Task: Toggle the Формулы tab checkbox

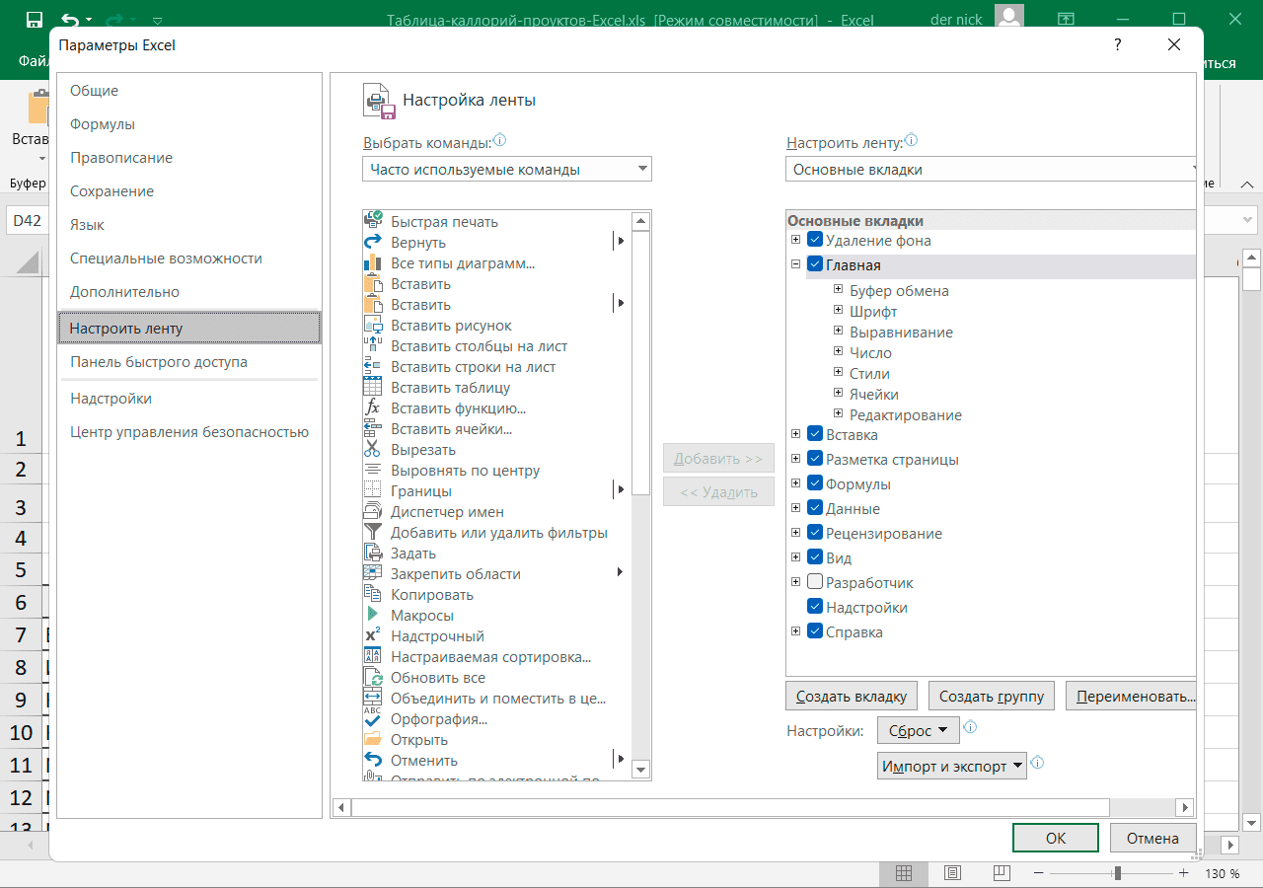Action: pos(815,483)
